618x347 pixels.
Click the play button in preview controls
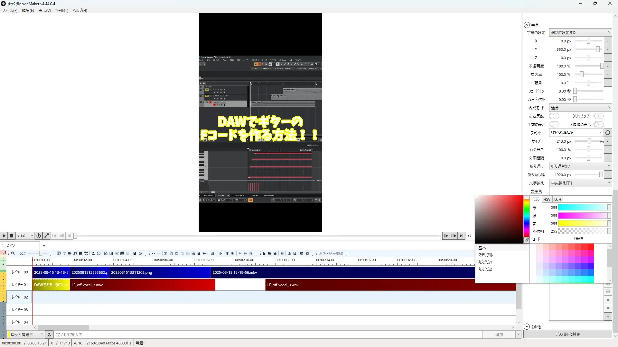[x=4, y=236]
